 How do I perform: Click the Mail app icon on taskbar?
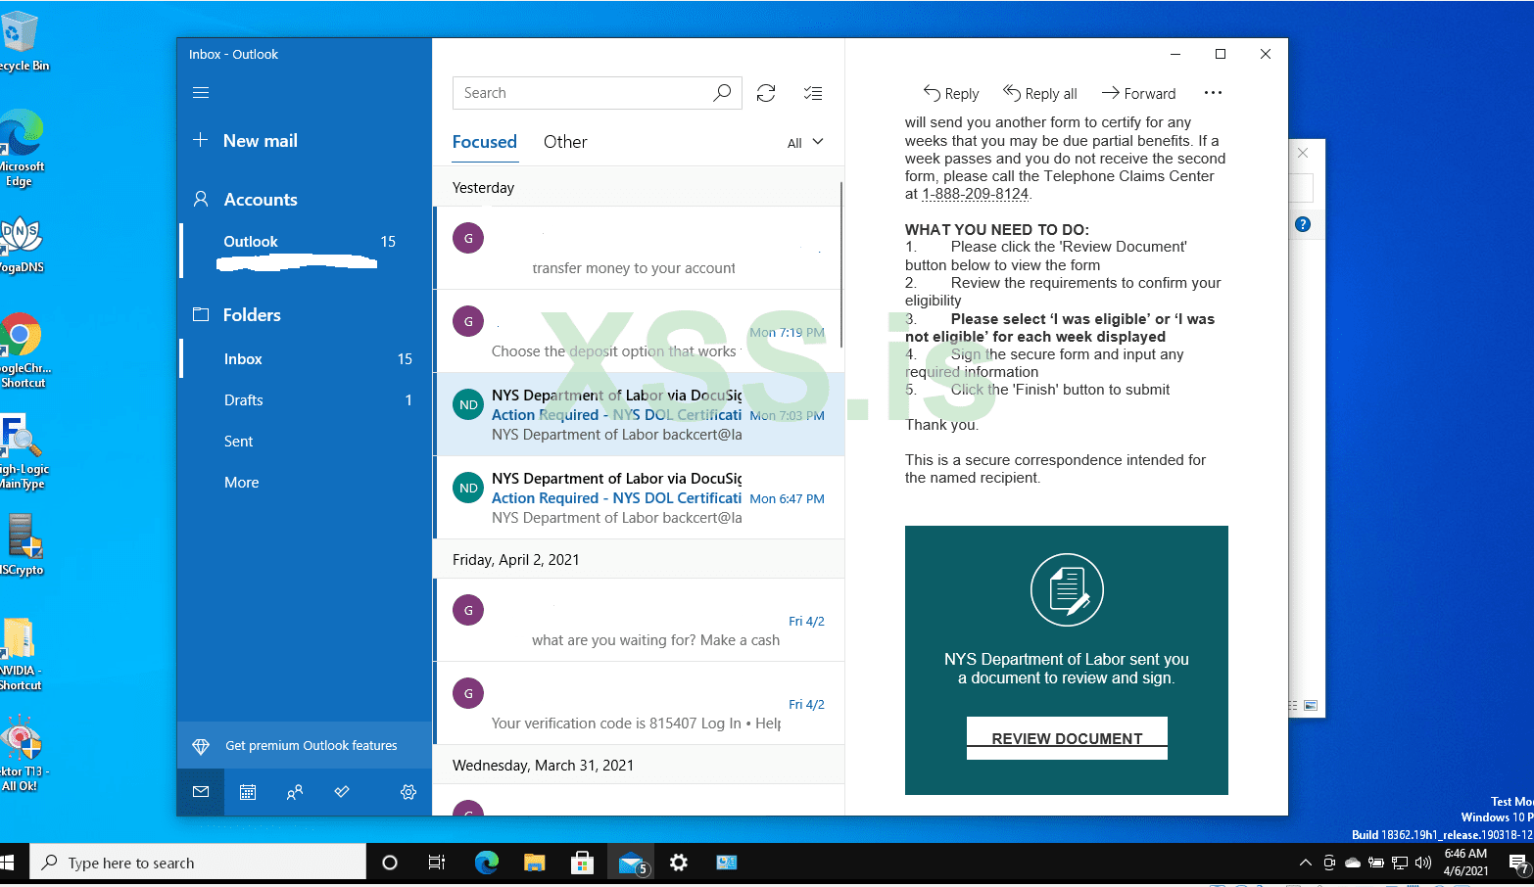632,863
